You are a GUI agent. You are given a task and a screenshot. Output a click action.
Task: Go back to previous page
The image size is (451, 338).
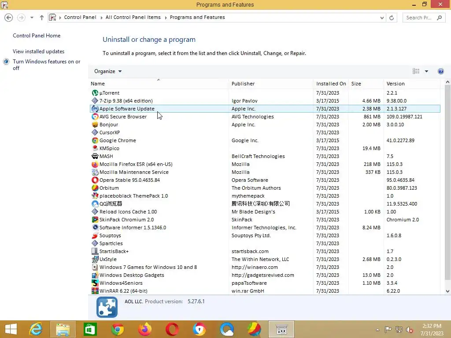(x=9, y=18)
